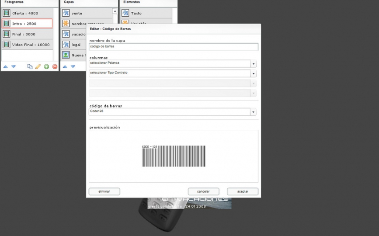Screen dimensions: 379x236
Task: Click the legal text layer icon
Action: tap(66, 45)
